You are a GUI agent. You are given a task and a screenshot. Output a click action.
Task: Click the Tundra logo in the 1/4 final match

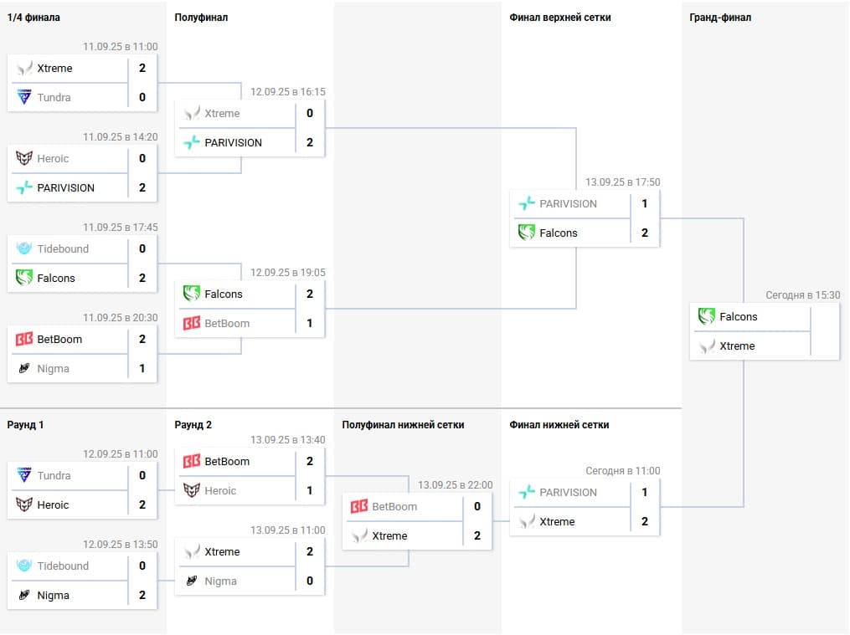tap(24, 97)
